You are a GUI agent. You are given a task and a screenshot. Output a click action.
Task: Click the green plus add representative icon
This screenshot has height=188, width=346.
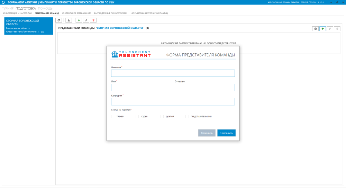[x=322, y=29]
